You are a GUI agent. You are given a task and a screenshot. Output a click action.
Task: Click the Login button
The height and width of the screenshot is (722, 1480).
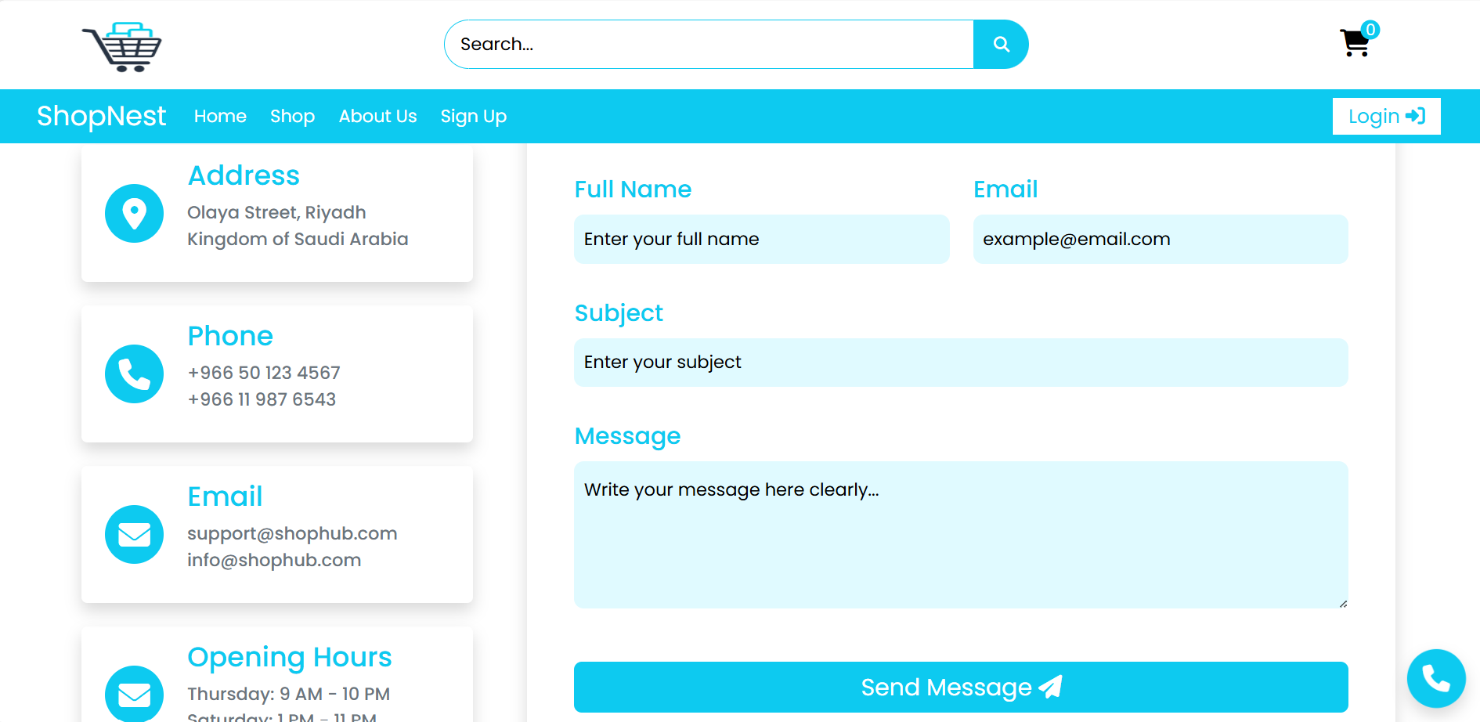click(x=1386, y=117)
